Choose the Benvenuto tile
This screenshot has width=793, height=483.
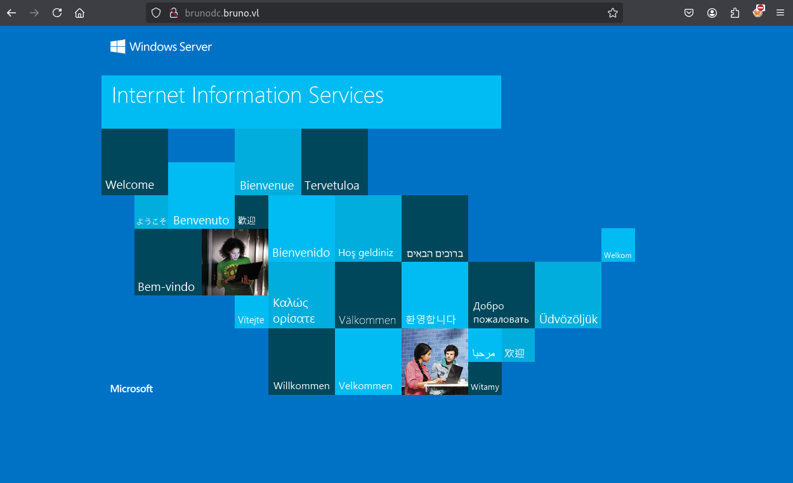tap(201, 195)
